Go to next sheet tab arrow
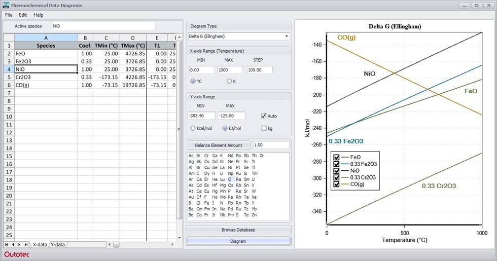The width and height of the screenshot is (497, 261). [19, 244]
